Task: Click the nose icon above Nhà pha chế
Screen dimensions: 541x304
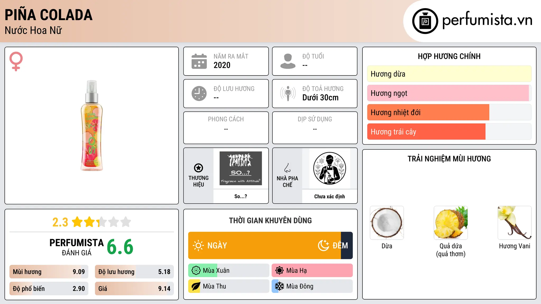Action: [287, 168]
